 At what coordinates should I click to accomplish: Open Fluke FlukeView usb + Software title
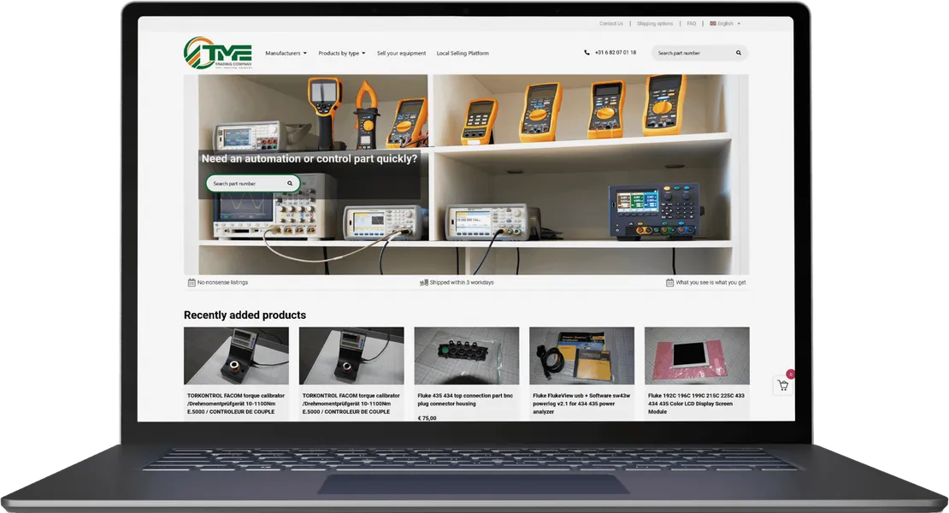581,404
